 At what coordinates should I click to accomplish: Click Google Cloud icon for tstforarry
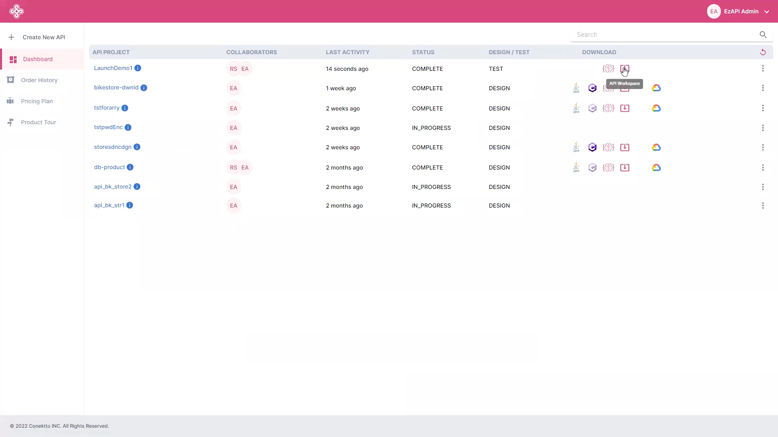pyautogui.click(x=656, y=108)
